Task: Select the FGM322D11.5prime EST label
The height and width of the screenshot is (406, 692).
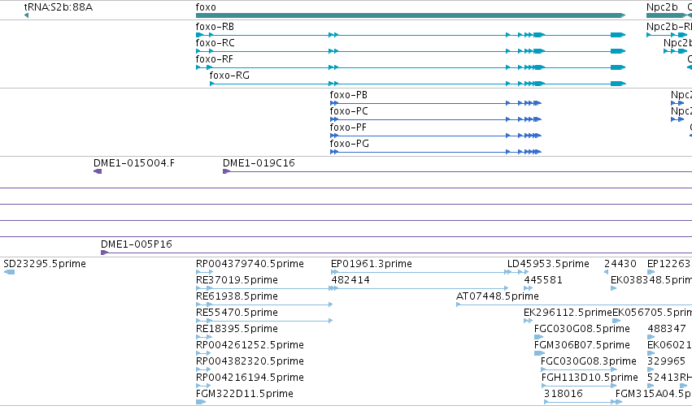Action: coord(245,394)
